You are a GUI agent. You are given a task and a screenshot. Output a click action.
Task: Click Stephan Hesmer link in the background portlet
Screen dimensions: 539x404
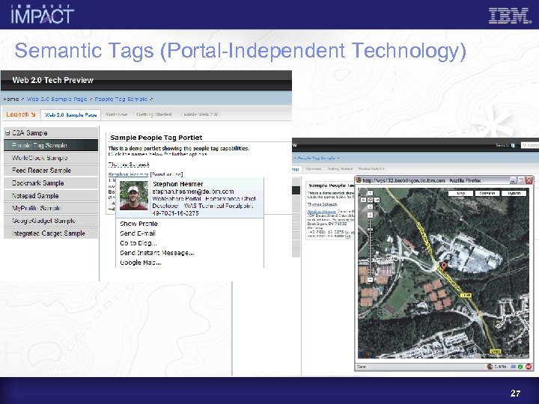click(x=321, y=211)
